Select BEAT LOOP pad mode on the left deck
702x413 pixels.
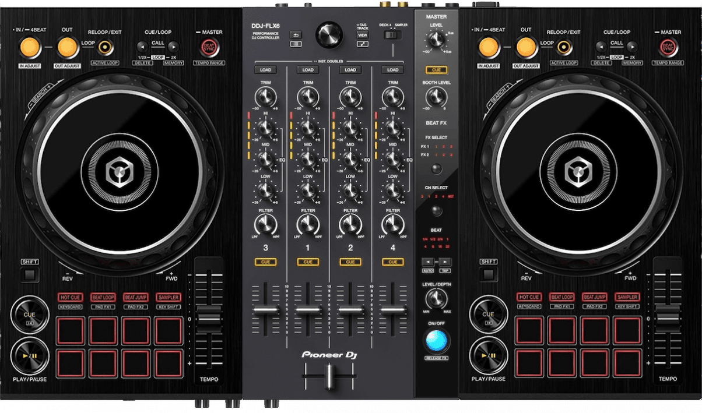103,297
